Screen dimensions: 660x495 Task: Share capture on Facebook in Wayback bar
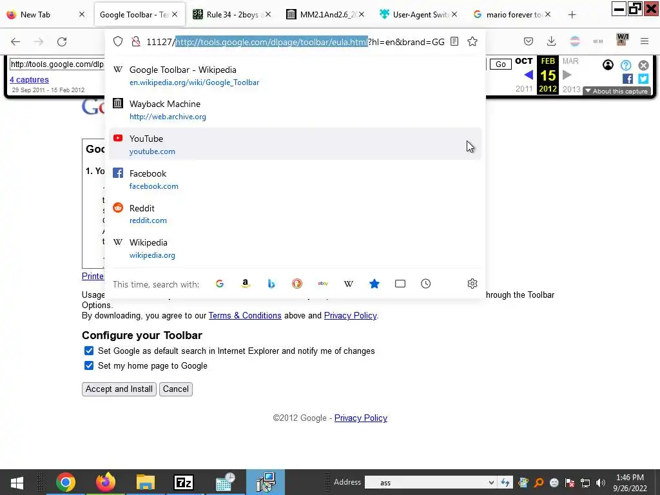click(628, 79)
